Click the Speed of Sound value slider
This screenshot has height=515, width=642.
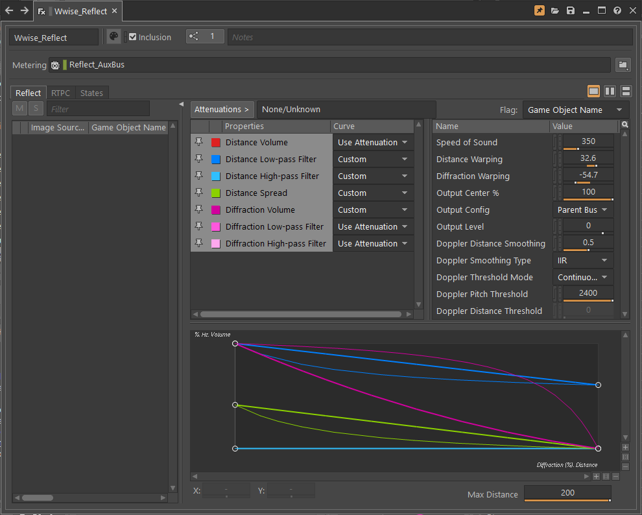pyautogui.click(x=588, y=142)
